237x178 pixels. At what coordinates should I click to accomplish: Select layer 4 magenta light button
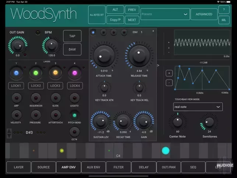tap(75, 73)
